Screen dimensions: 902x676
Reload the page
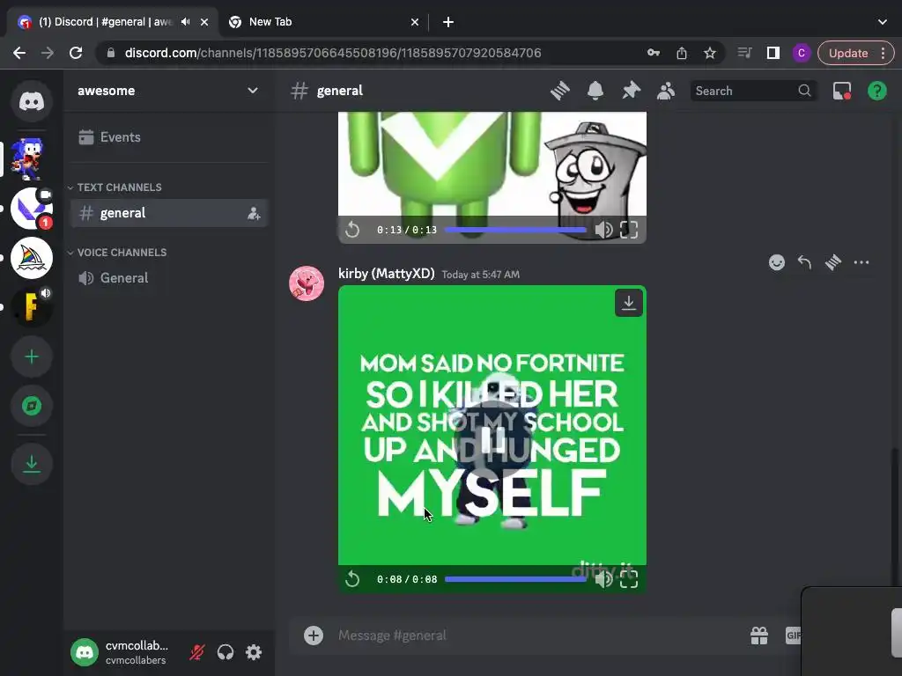tap(76, 53)
